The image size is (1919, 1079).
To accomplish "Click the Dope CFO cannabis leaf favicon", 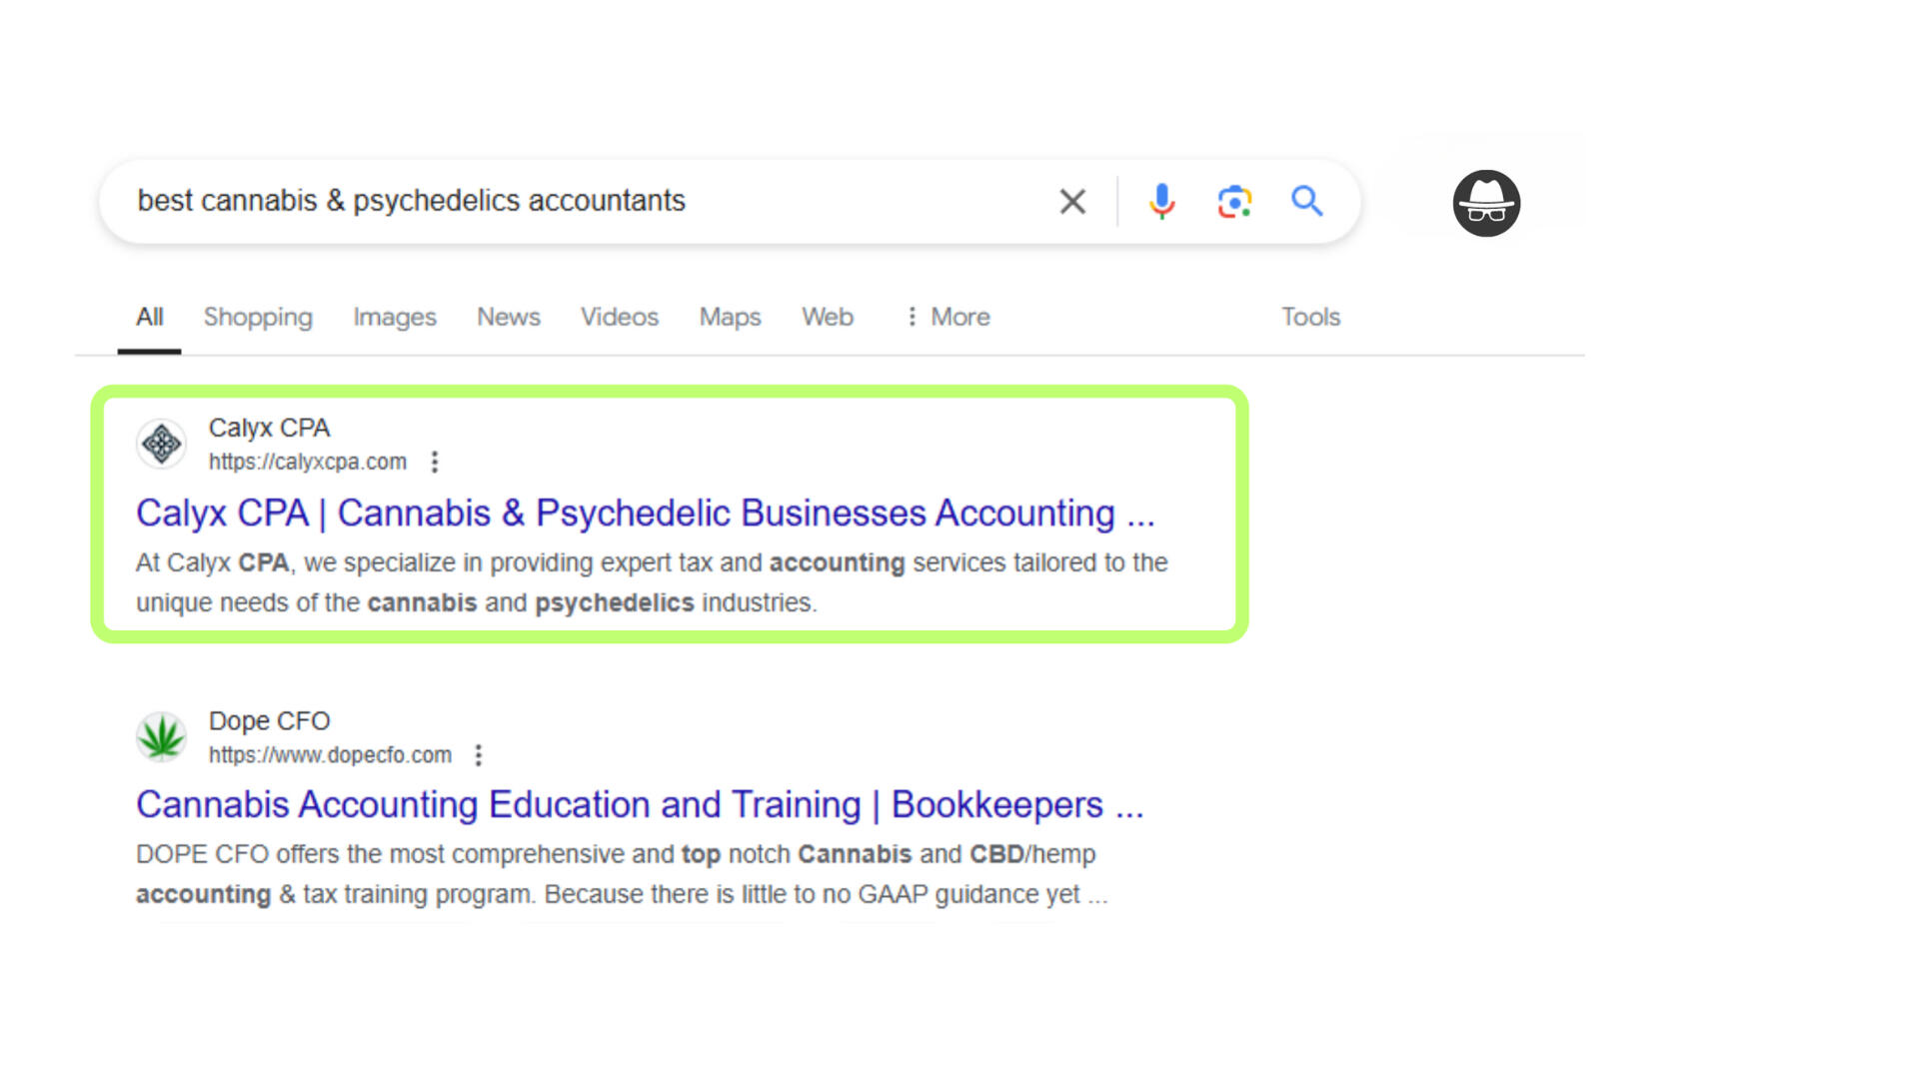I will [161, 737].
